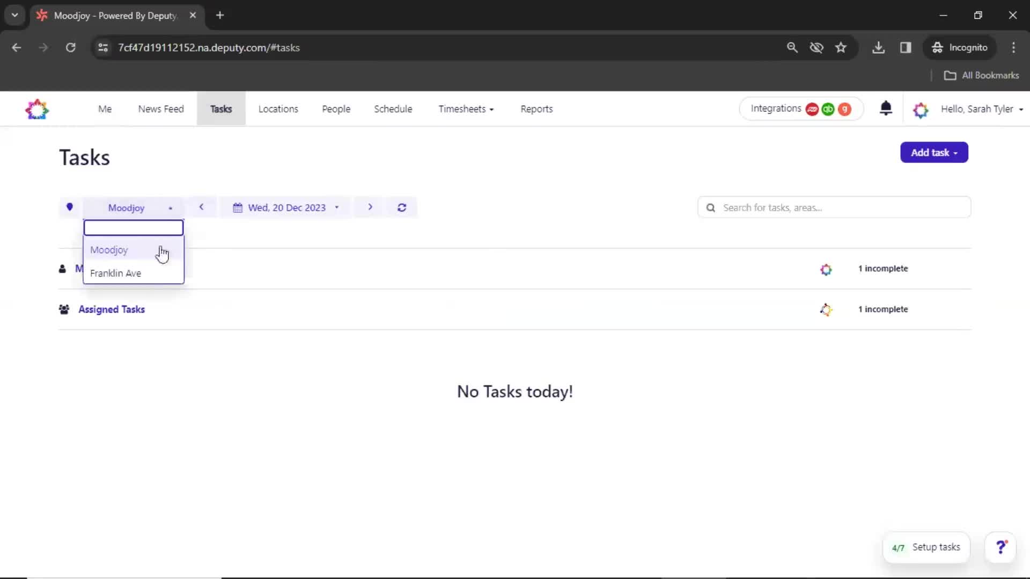Click browser back button

[x=17, y=48]
